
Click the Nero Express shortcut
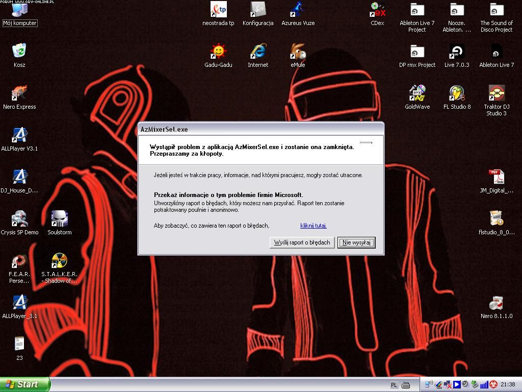(19, 97)
